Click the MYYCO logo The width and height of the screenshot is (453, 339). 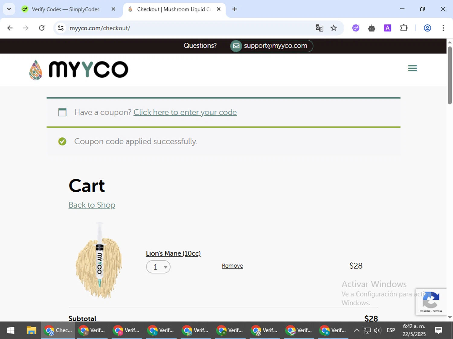tap(79, 70)
